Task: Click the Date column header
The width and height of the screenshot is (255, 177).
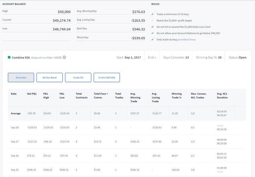Action: pos(13,94)
